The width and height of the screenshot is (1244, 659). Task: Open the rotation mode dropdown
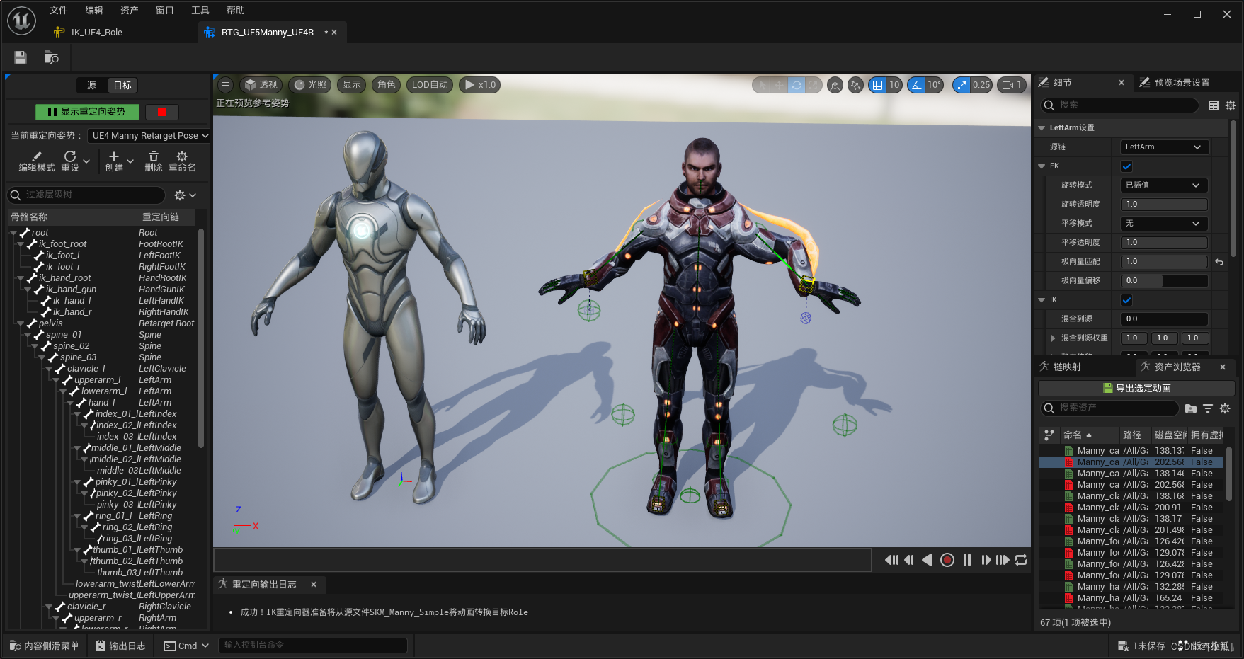1164,185
